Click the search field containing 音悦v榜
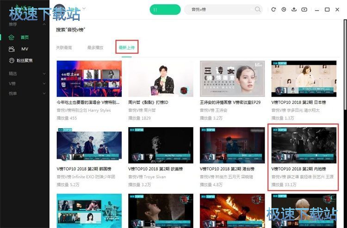 tap(223, 9)
